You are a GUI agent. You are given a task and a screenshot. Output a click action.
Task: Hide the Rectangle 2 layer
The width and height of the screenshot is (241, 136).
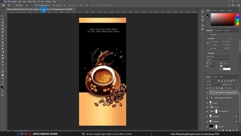(207, 117)
